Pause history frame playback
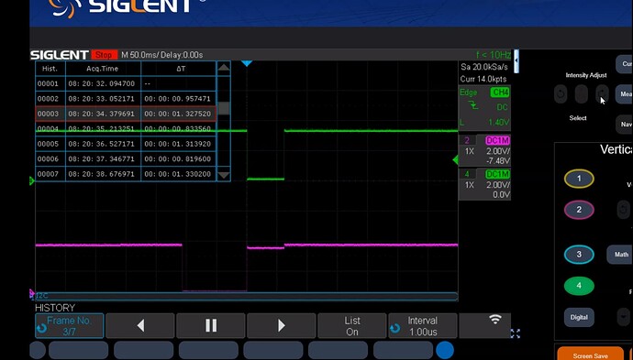The width and height of the screenshot is (633, 360). coord(211,325)
